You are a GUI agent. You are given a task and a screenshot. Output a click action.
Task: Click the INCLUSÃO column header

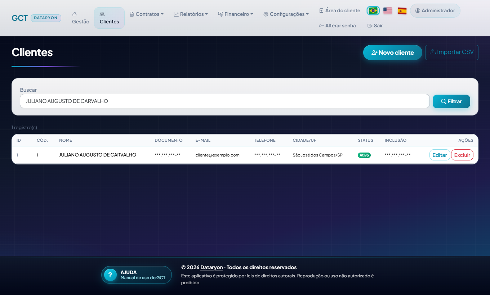click(395, 140)
